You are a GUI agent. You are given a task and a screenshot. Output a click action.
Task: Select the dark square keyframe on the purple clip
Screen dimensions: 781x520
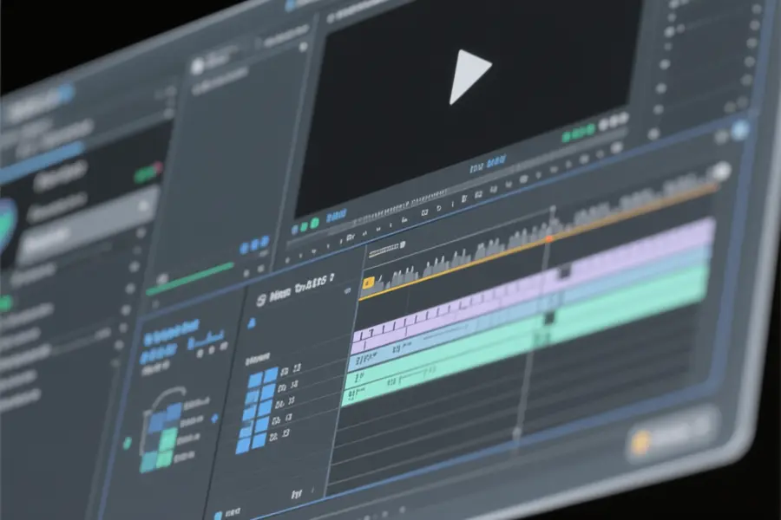point(564,272)
